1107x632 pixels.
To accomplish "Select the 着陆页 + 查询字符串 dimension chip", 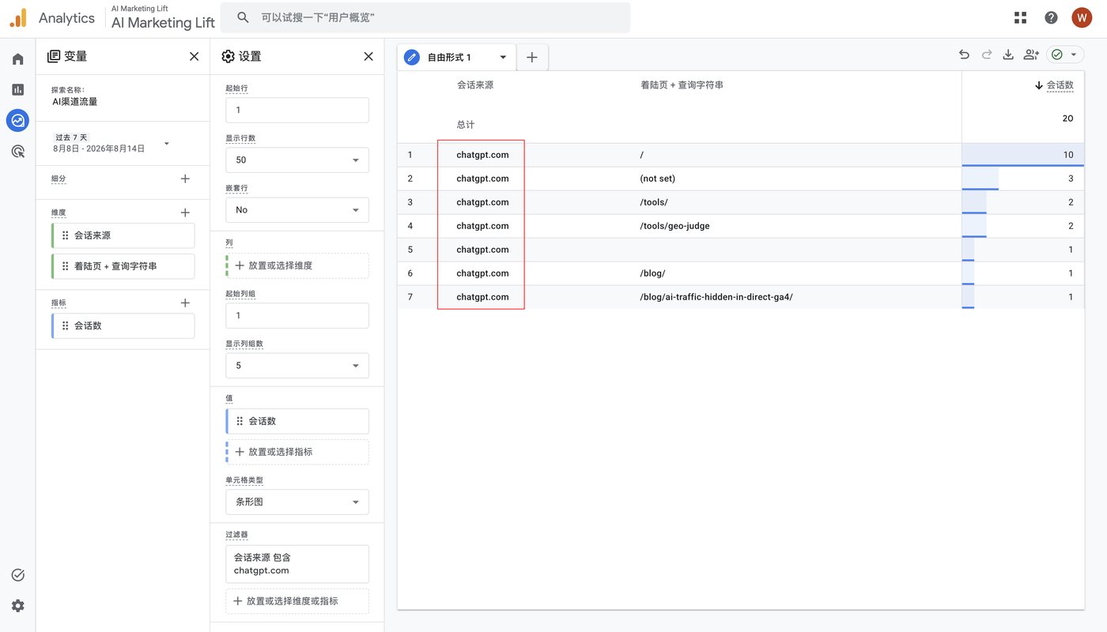I will pyautogui.click(x=123, y=266).
